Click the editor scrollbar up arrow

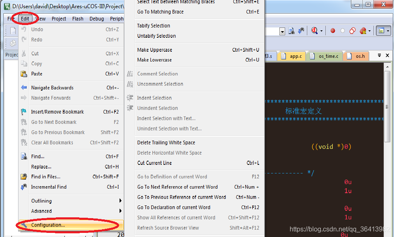tap(387, 67)
